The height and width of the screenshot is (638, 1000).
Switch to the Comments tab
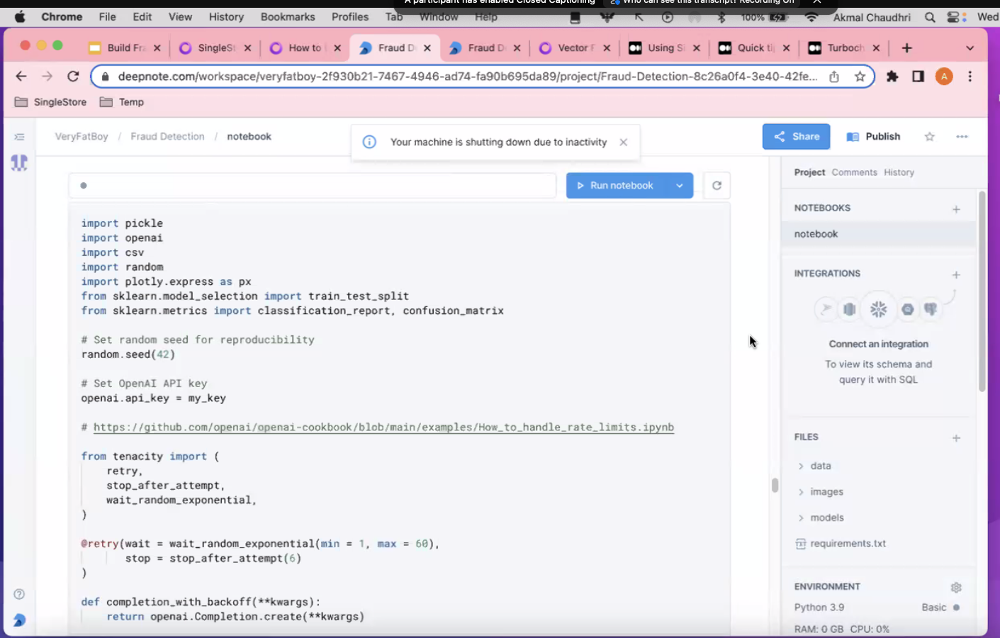(x=854, y=172)
